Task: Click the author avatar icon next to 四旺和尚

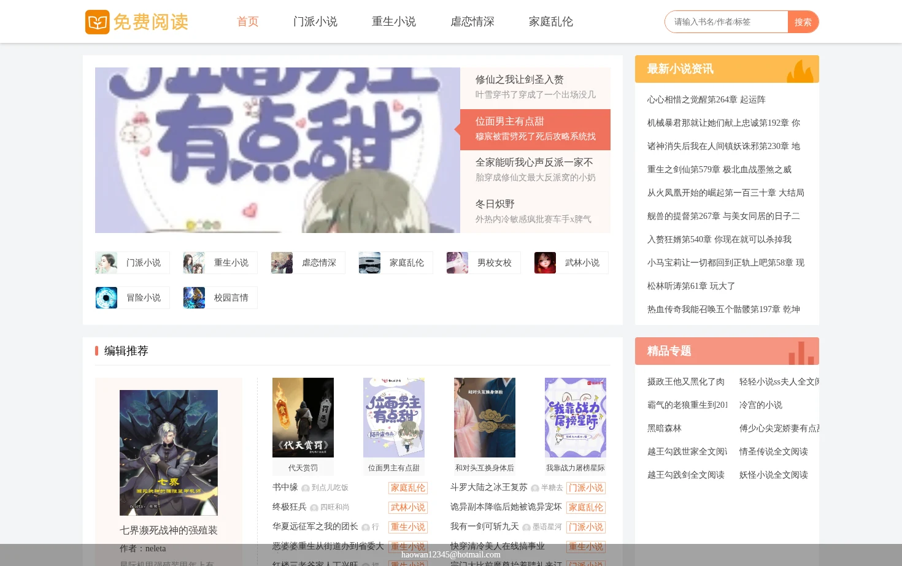Action: pos(314,508)
